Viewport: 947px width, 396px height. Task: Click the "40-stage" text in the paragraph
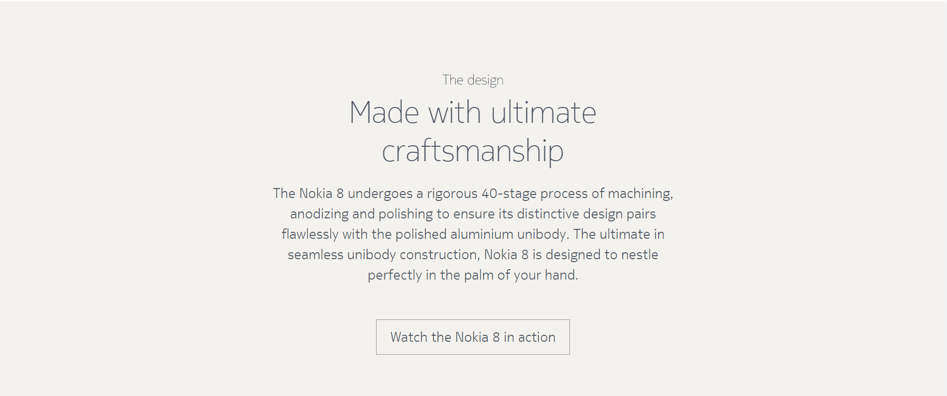pyautogui.click(x=509, y=194)
